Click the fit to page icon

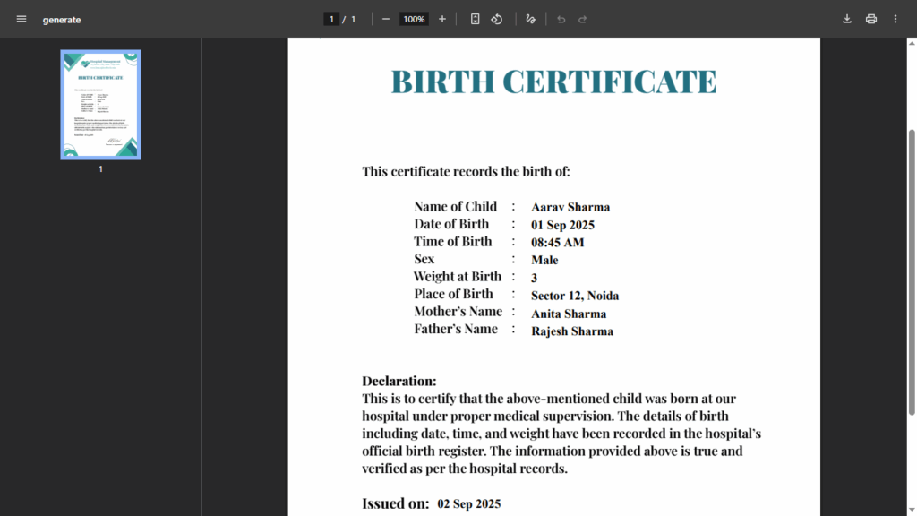pyautogui.click(x=476, y=19)
